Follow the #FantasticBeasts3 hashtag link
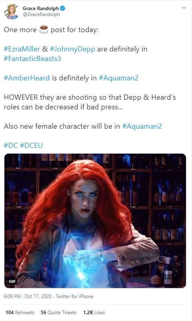The height and width of the screenshot is (321, 192). tap(32, 59)
